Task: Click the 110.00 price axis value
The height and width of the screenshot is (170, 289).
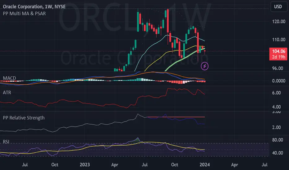Action: pos(279,40)
